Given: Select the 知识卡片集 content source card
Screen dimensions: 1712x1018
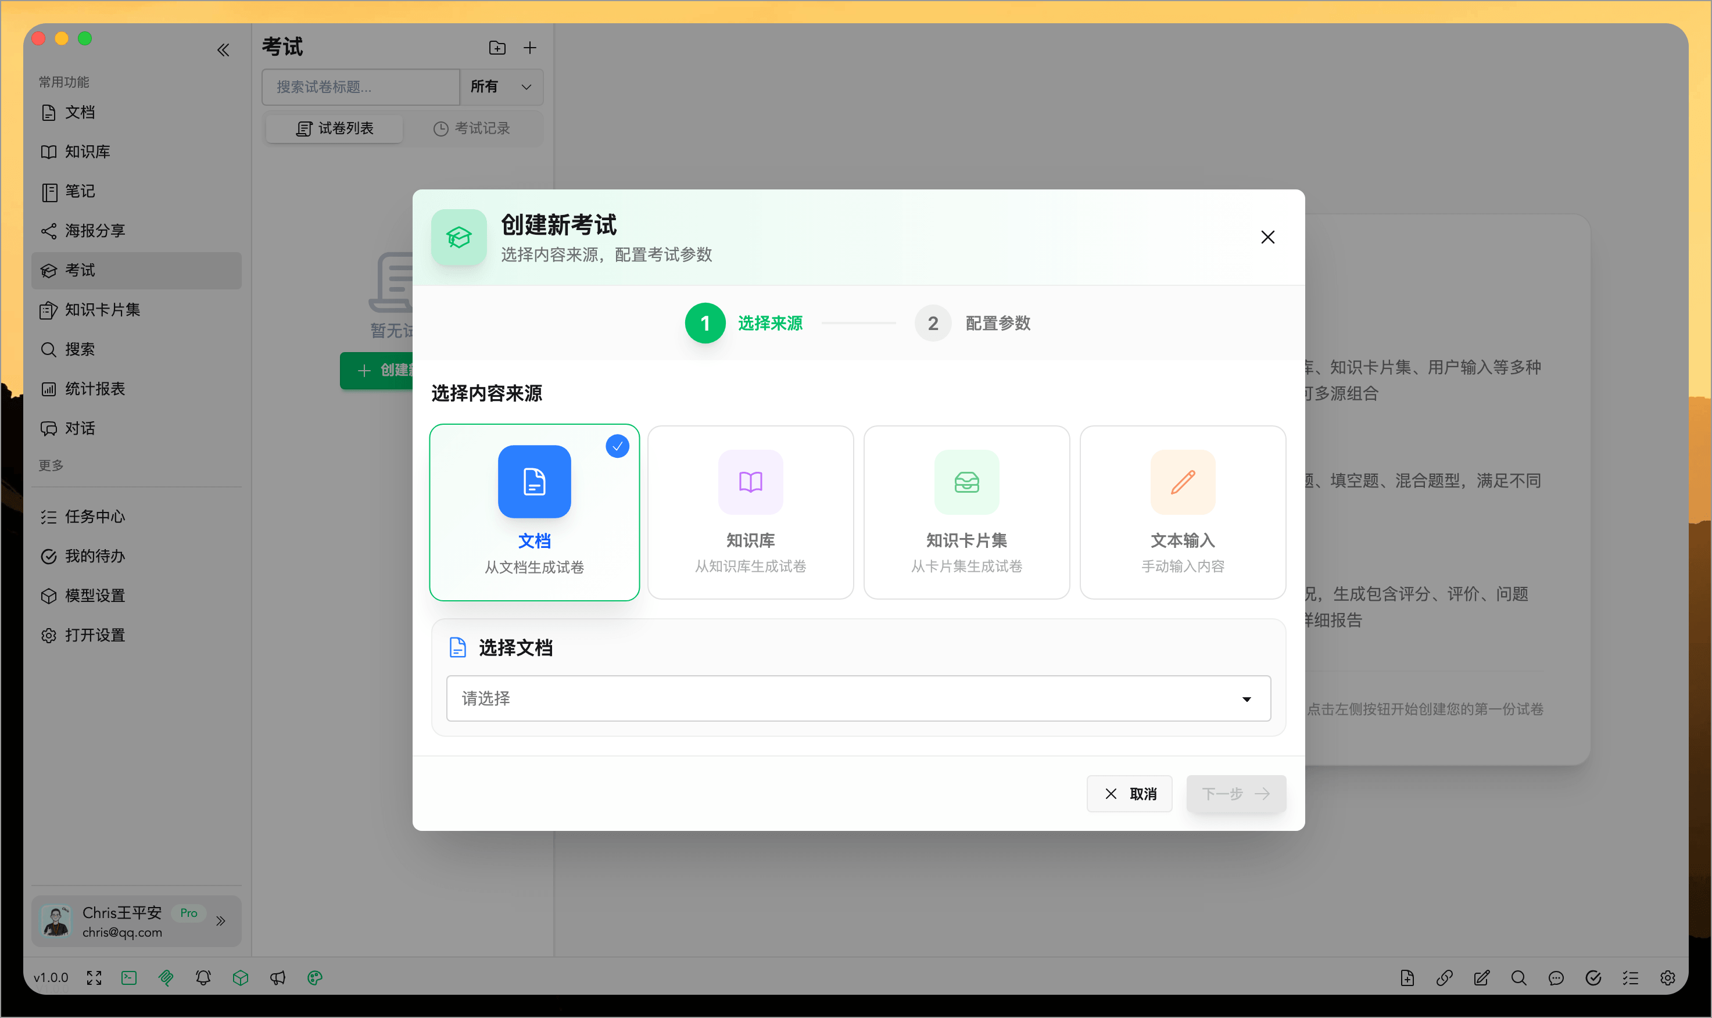Looking at the screenshot, I should pos(966,512).
